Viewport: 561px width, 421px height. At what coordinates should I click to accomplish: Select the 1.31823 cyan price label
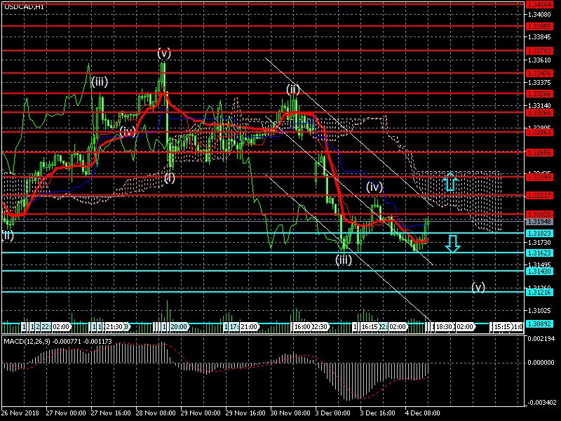click(x=539, y=234)
